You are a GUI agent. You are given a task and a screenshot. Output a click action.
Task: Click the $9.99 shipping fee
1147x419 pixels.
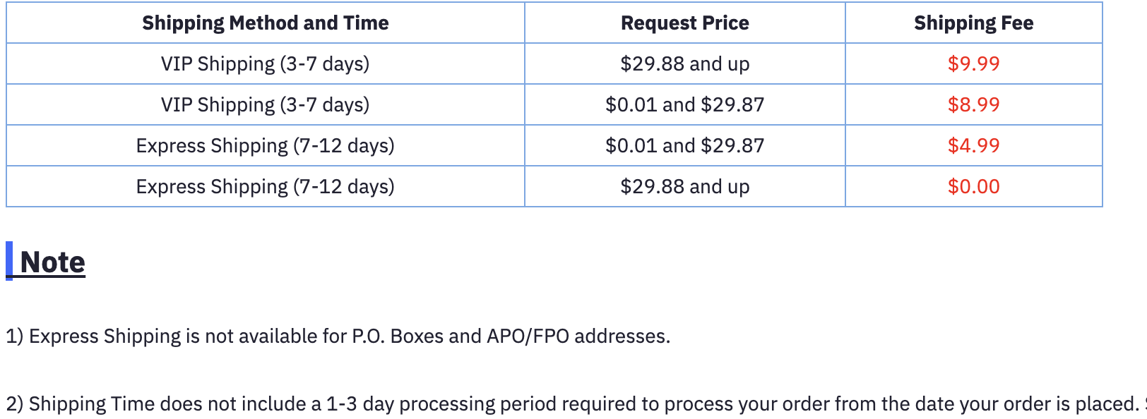[973, 64]
